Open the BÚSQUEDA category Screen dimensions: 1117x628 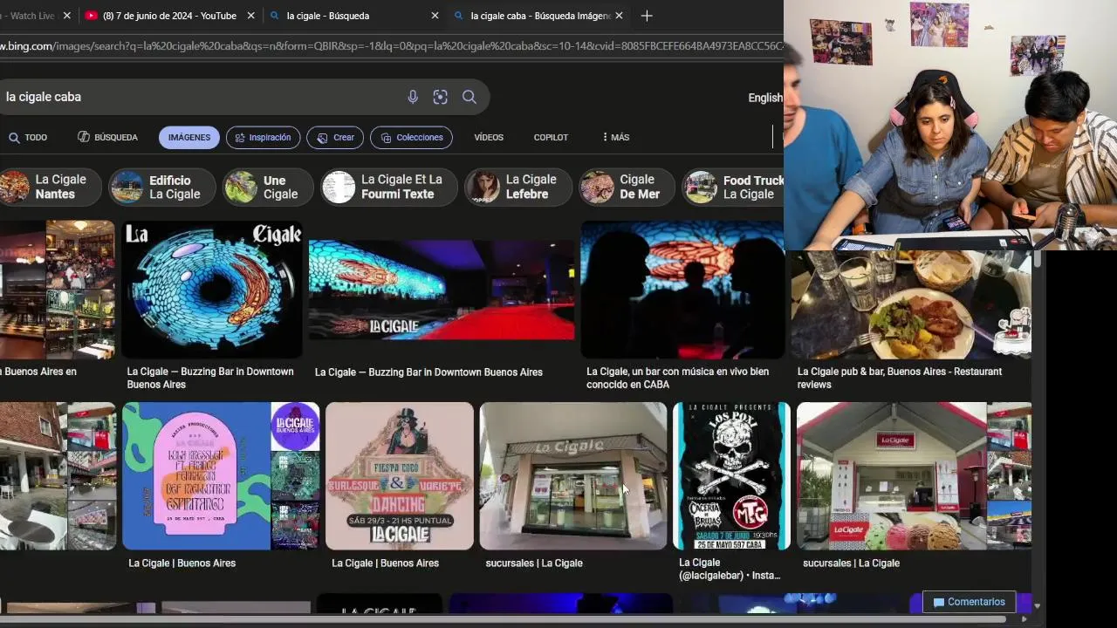(107, 137)
